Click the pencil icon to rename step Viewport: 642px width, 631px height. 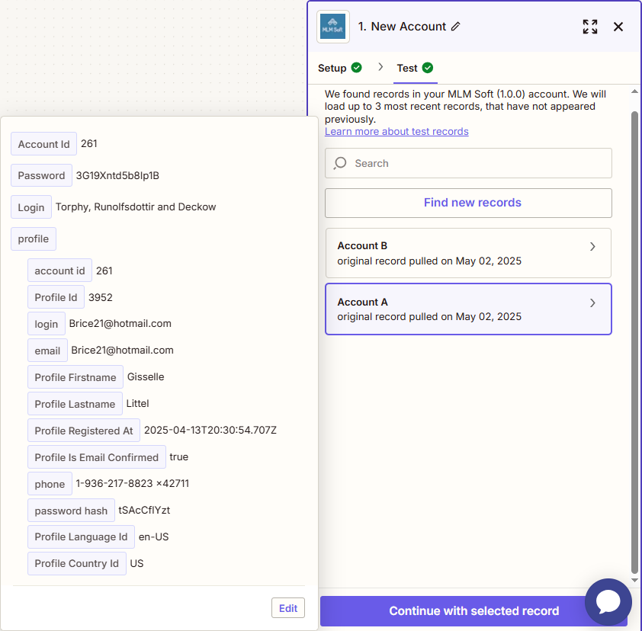[456, 27]
